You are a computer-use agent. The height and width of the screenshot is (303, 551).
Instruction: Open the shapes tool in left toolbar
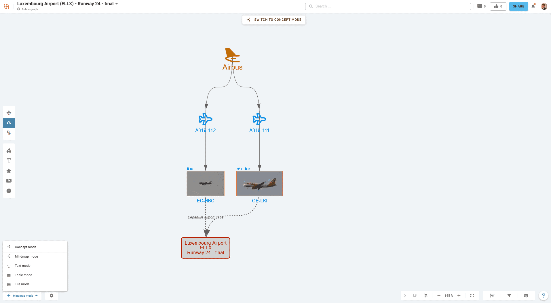point(9,150)
